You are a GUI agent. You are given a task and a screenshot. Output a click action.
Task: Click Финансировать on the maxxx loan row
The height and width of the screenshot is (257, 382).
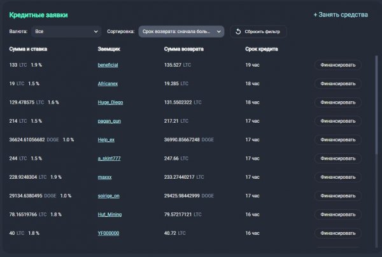(x=337, y=177)
